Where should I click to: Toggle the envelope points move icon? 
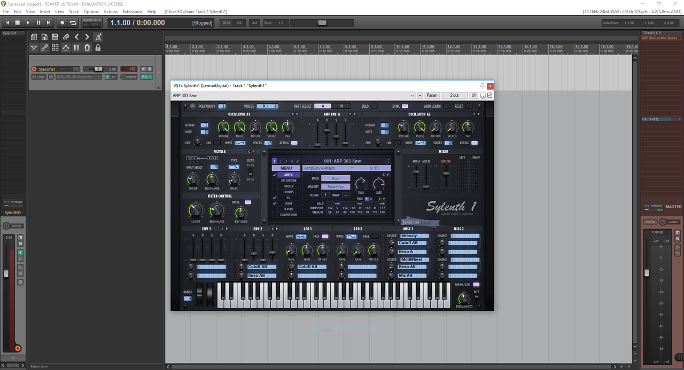(66, 48)
